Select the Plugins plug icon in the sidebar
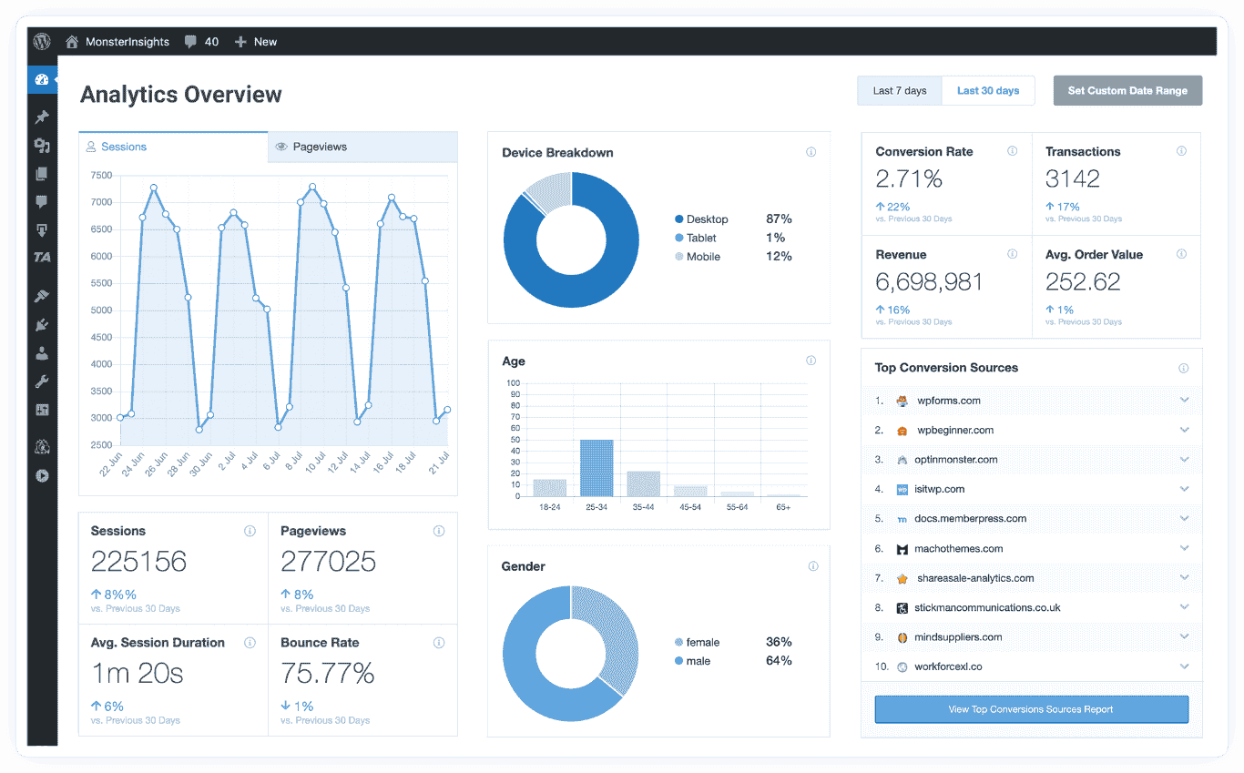 click(42, 324)
